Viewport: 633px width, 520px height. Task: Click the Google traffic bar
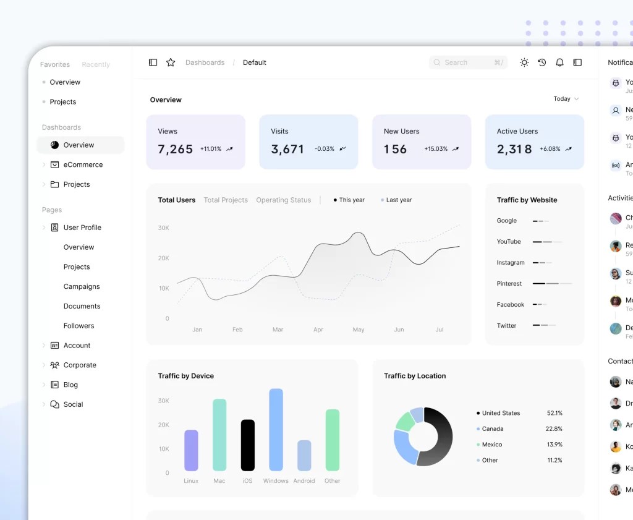click(x=540, y=221)
